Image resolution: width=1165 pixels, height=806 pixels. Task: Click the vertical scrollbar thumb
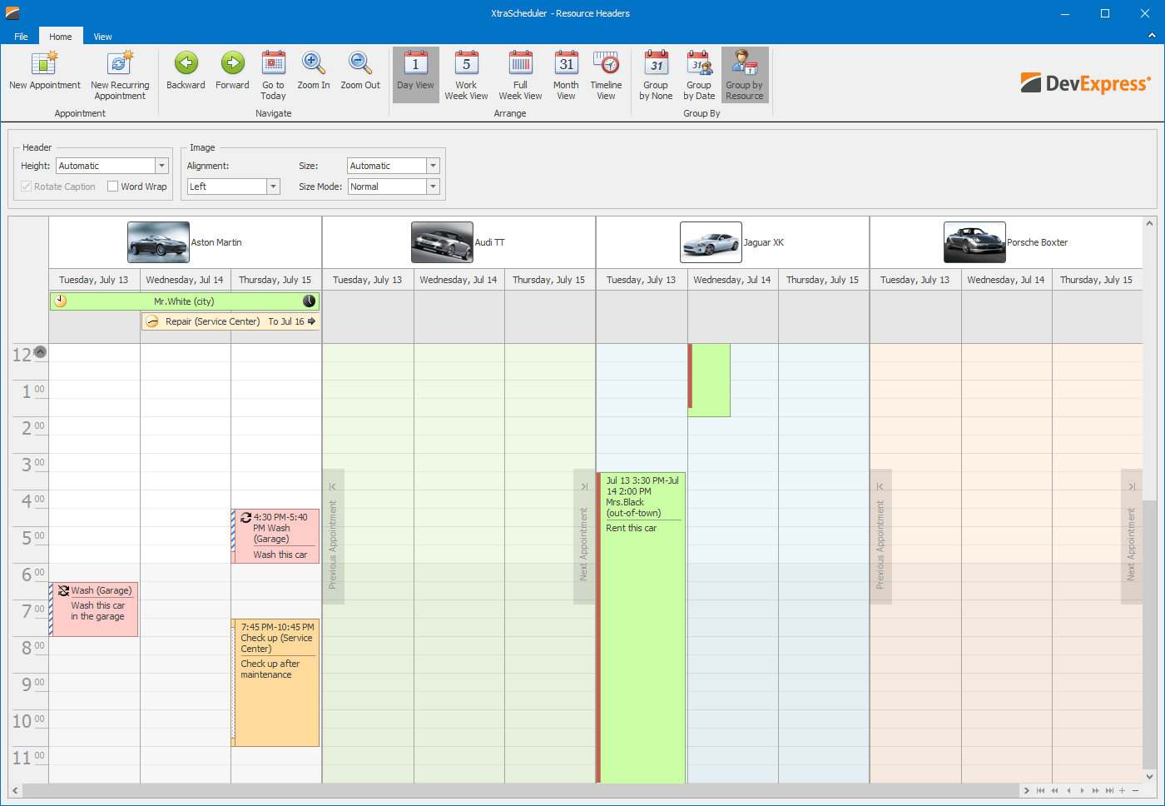coord(1149,633)
